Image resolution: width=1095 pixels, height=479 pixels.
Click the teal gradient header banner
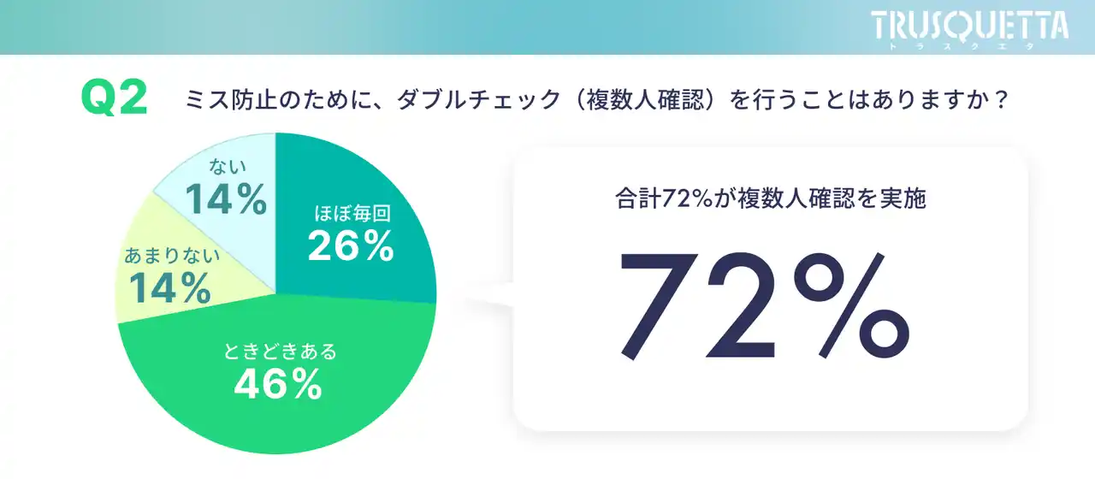428,26
